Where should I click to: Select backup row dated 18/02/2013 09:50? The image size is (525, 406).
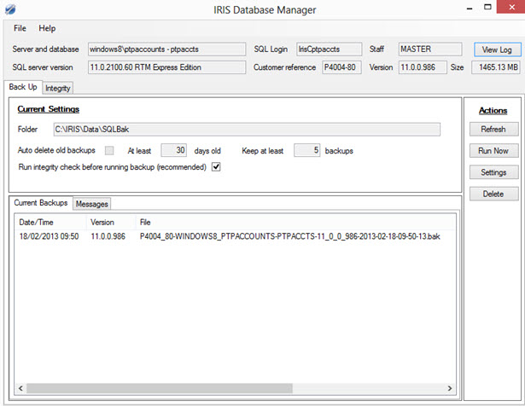pyautogui.click(x=235, y=236)
